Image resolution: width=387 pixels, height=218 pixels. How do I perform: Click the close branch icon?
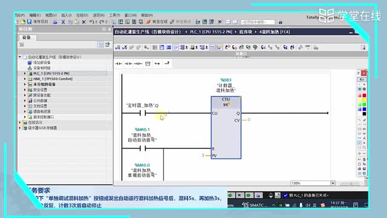[167, 64]
